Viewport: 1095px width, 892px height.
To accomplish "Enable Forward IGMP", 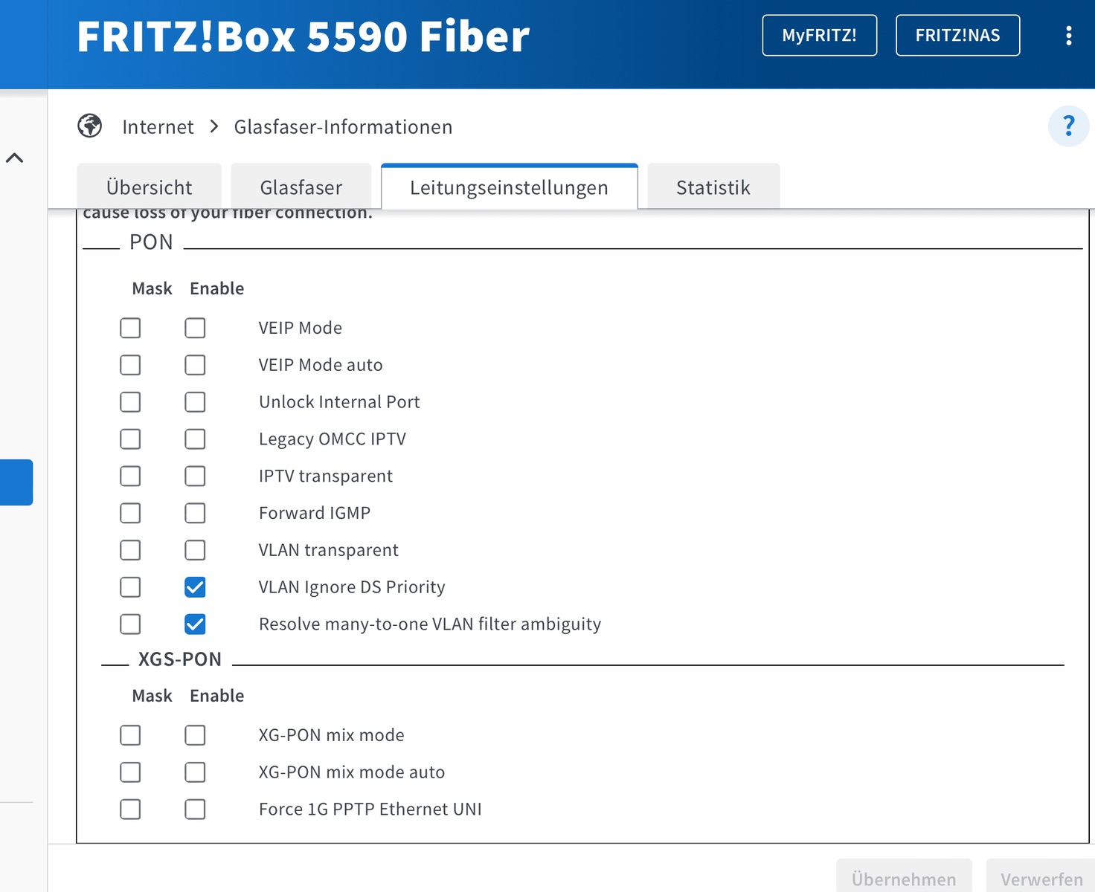I will (195, 513).
